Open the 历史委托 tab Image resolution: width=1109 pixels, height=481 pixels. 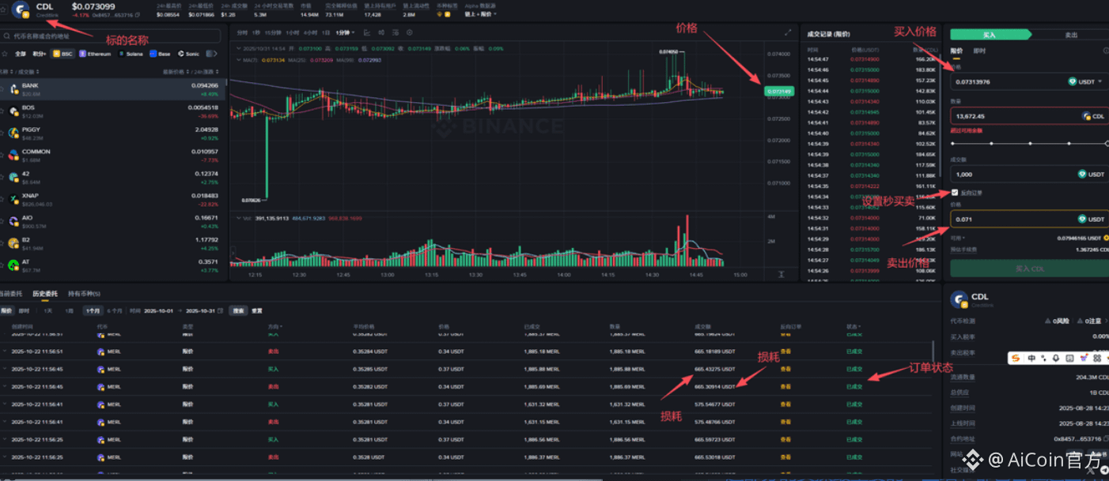(x=45, y=293)
